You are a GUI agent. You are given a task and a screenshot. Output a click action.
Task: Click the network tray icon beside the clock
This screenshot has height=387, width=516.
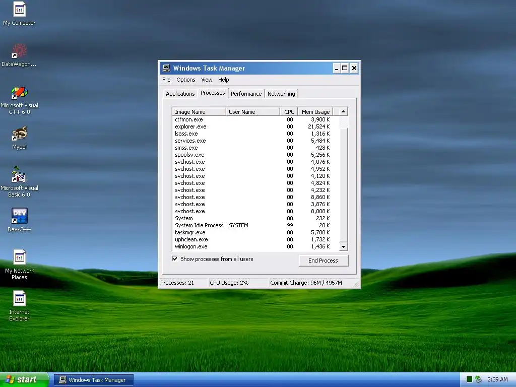pyautogui.click(x=479, y=379)
